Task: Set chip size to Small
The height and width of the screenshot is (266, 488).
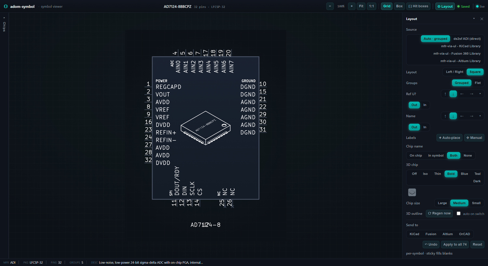Action: coord(476,203)
